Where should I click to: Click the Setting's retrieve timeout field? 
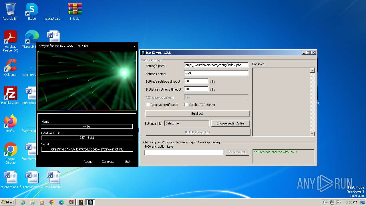[x=196, y=81]
